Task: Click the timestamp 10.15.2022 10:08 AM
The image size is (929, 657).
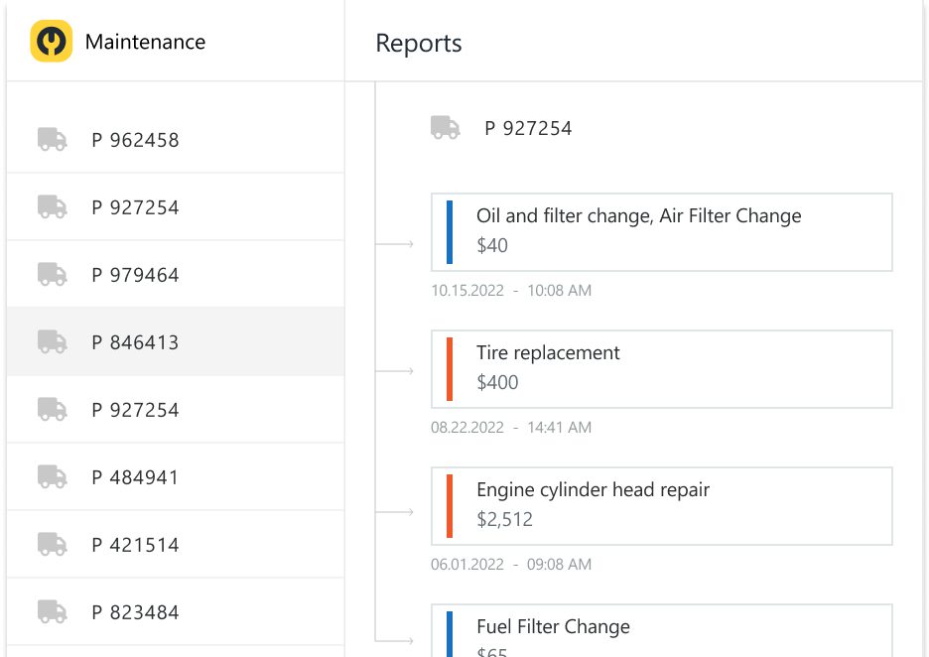Action: pyautogui.click(x=509, y=291)
